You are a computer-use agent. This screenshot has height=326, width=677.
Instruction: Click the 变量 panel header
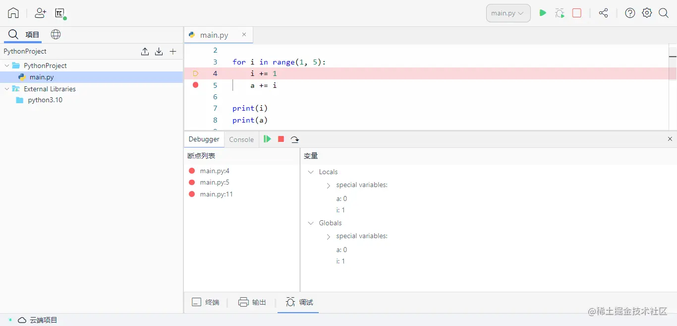click(x=311, y=156)
